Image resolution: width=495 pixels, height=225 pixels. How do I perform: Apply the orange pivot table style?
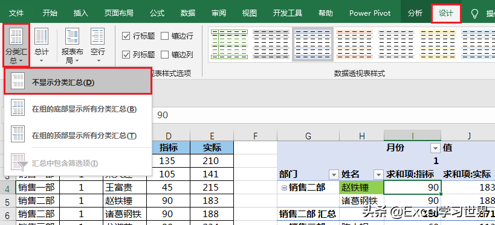click(x=355, y=44)
